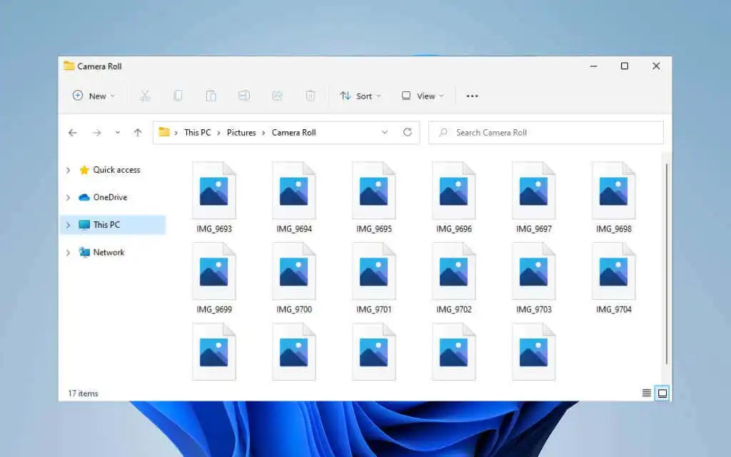Toggle large thumbnails view in the status bar
731x457 pixels.
(x=661, y=393)
